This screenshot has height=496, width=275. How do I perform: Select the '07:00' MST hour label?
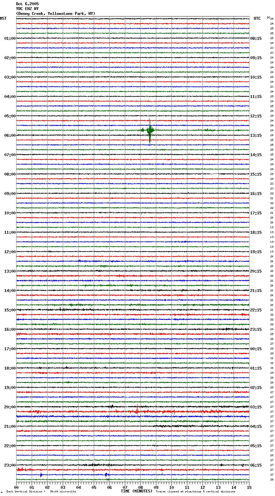pyautogui.click(x=10, y=155)
